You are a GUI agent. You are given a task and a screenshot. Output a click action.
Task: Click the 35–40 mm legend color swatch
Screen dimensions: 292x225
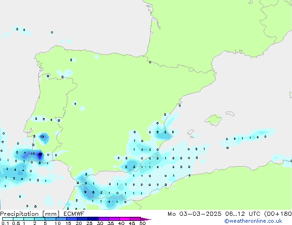pos(114,219)
